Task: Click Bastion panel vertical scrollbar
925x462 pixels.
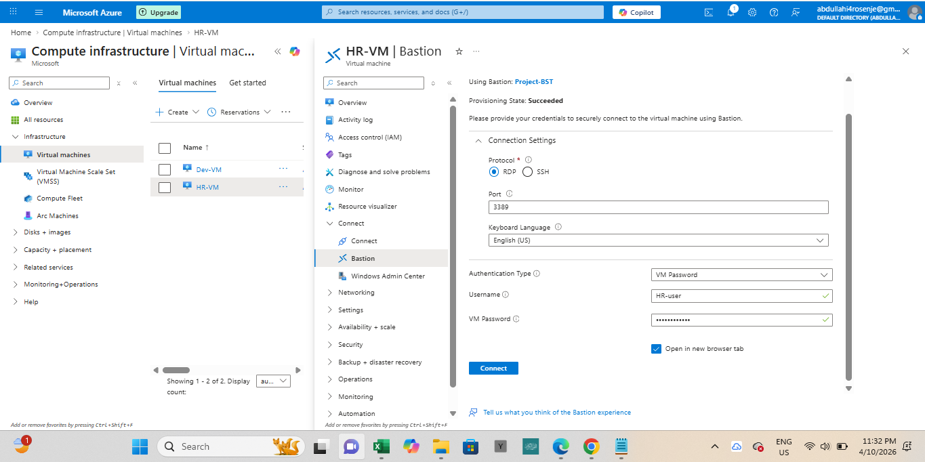Action: click(x=848, y=247)
